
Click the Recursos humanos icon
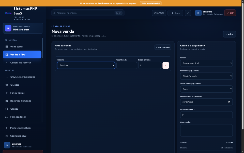coord(7,101)
